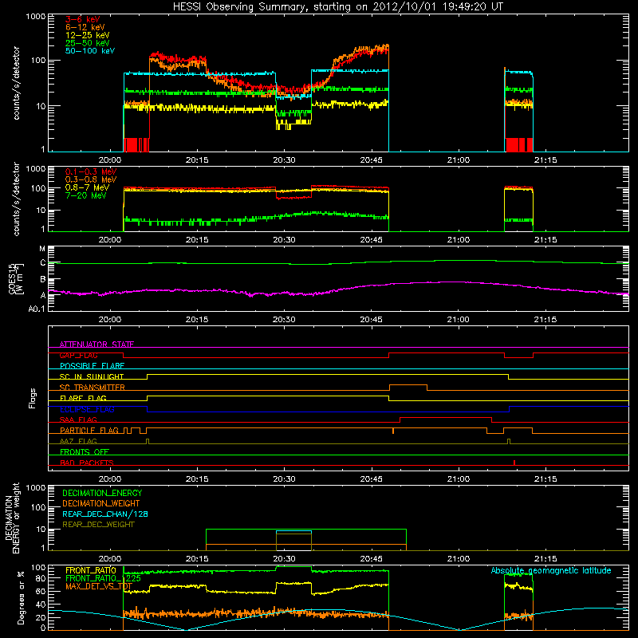The width and height of the screenshot is (638, 638).
Task: Pick the BAD_PACKETS flag label
Action: pyautogui.click(x=87, y=463)
